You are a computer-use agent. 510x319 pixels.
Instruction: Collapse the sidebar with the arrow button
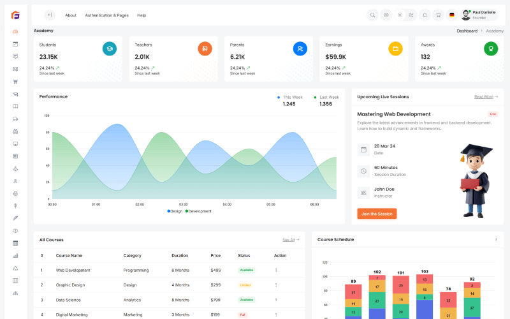click(50, 15)
